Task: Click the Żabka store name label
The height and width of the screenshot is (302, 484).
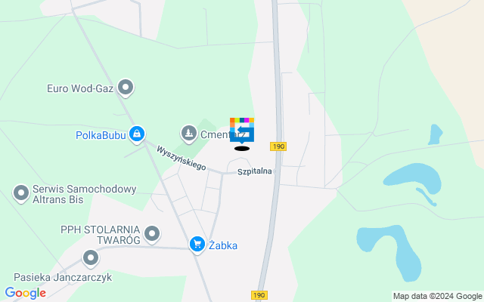Action: coord(223,245)
